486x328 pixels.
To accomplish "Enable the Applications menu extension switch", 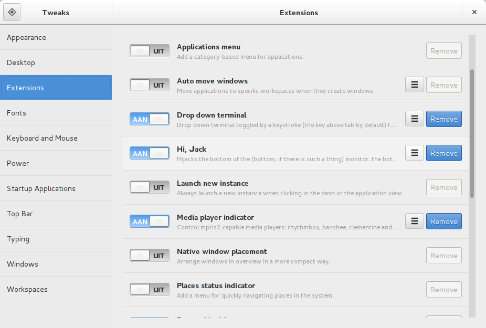I will [x=150, y=51].
